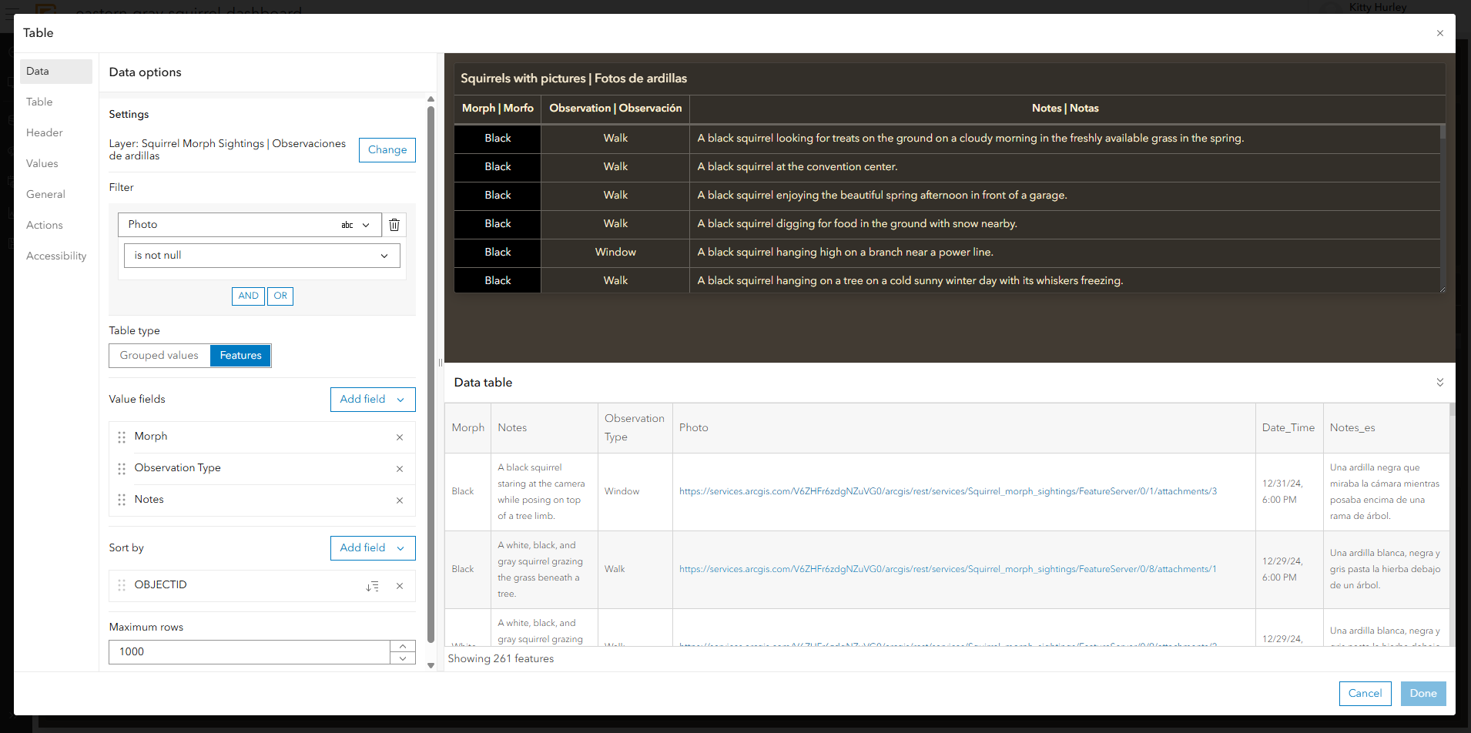Click the Morph | Morfo column header

coord(498,109)
